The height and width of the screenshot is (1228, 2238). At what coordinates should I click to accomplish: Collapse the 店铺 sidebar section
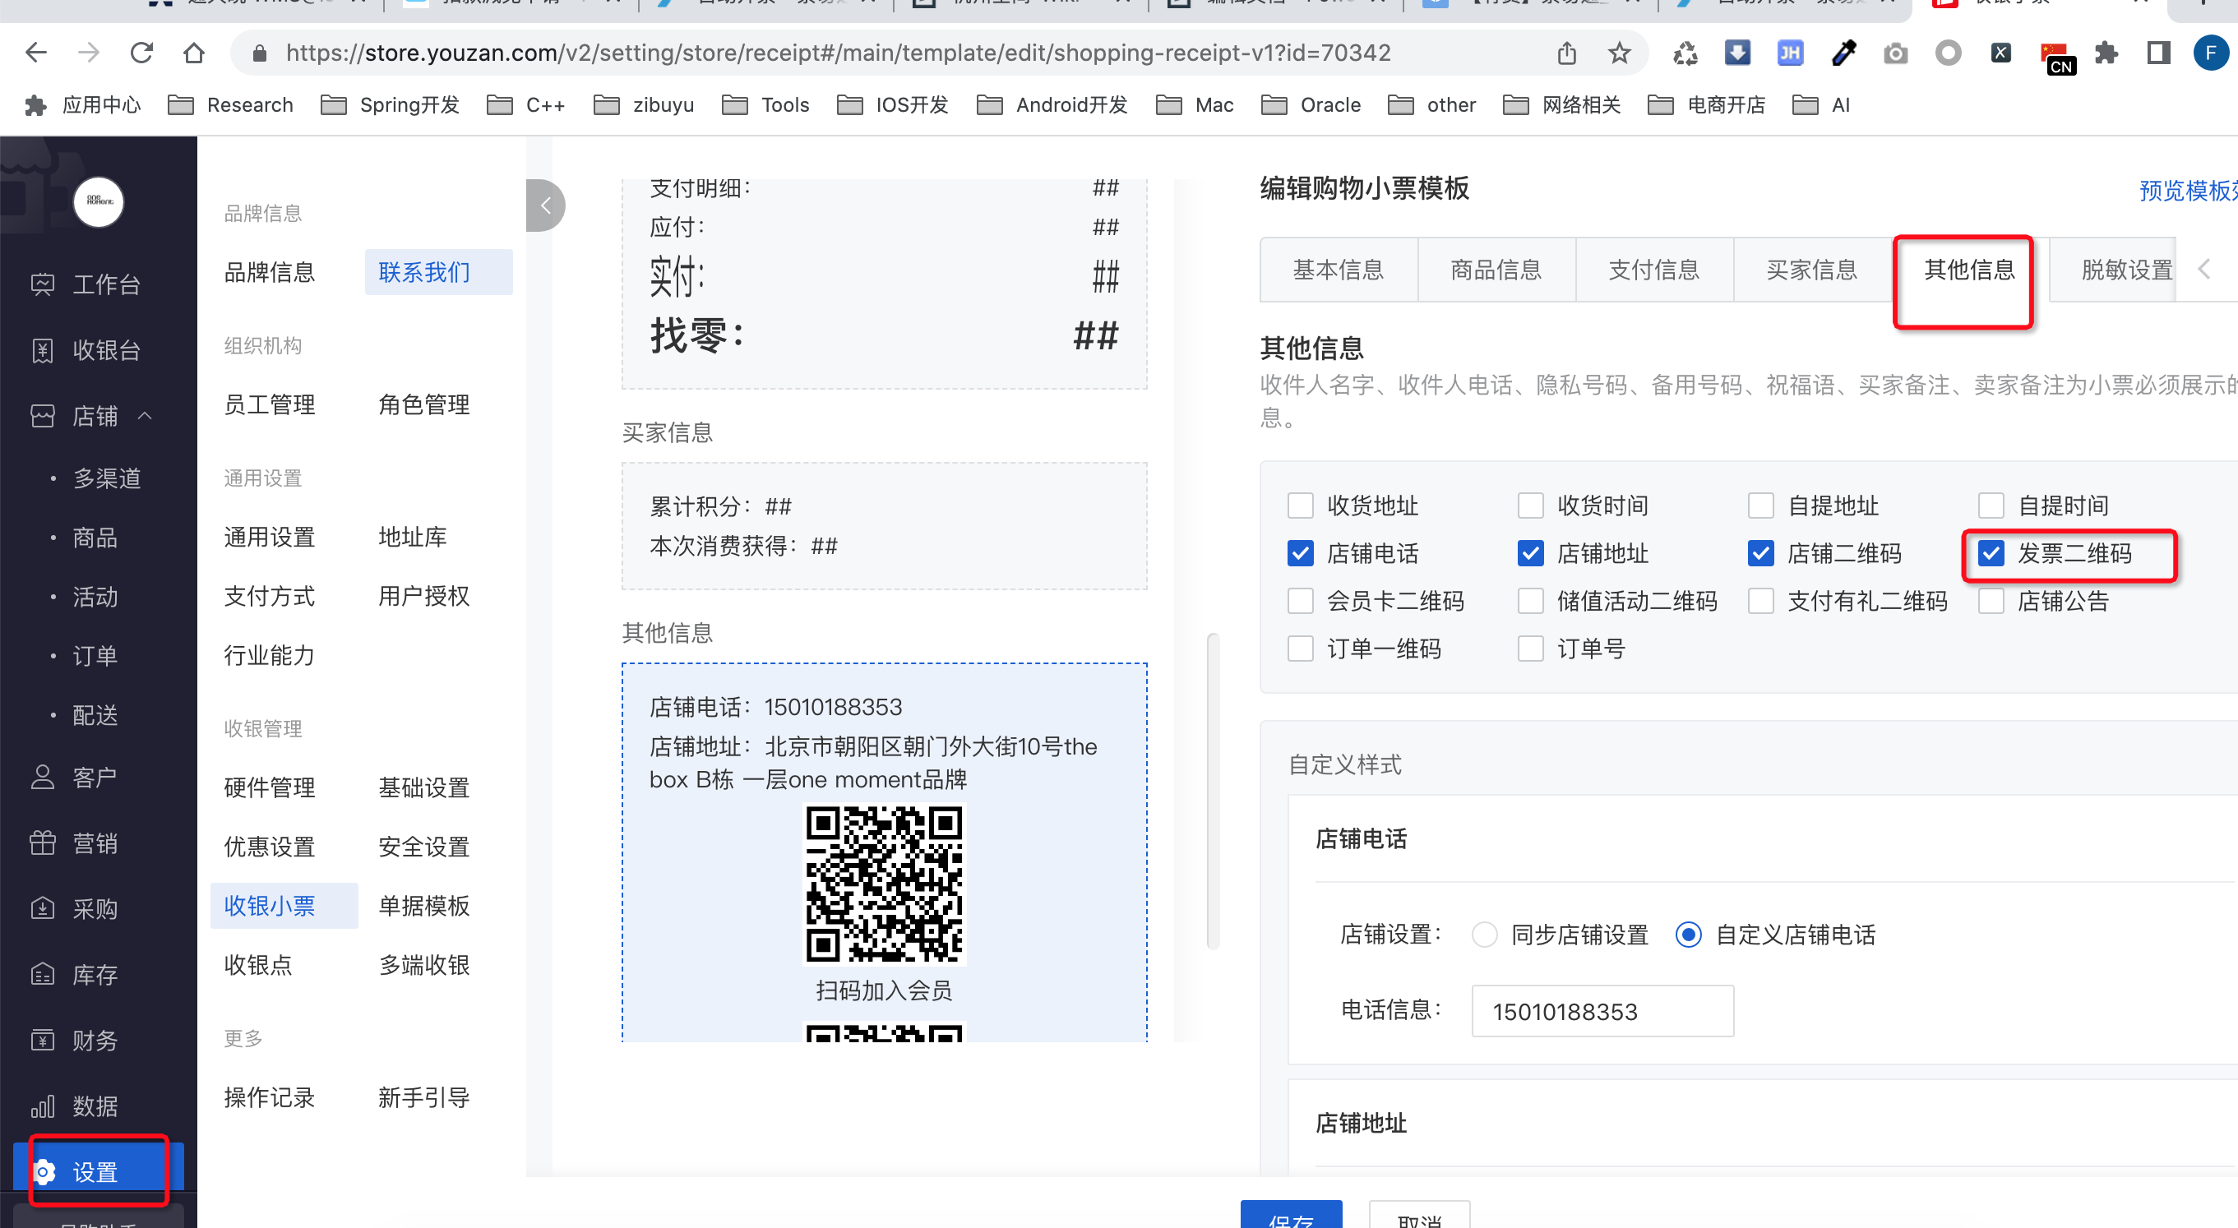(145, 416)
